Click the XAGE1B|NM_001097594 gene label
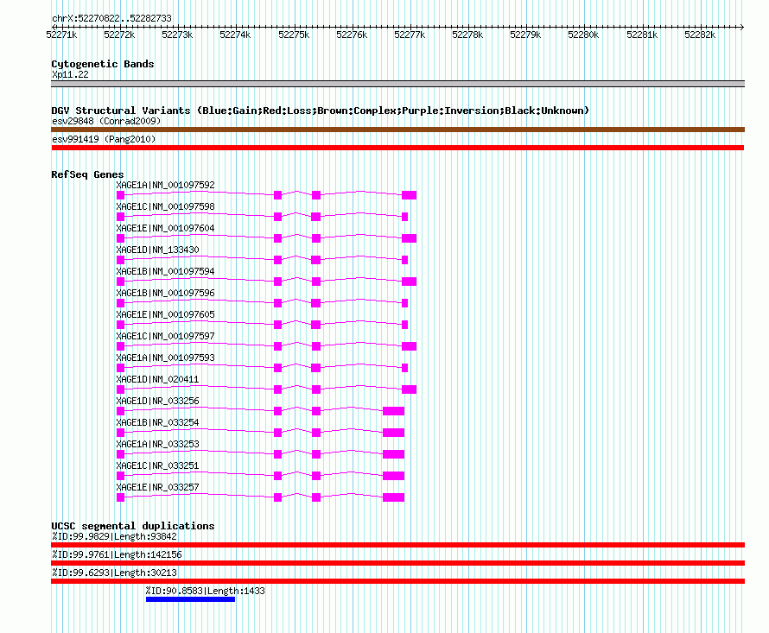The image size is (769, 633). point(165,271)
